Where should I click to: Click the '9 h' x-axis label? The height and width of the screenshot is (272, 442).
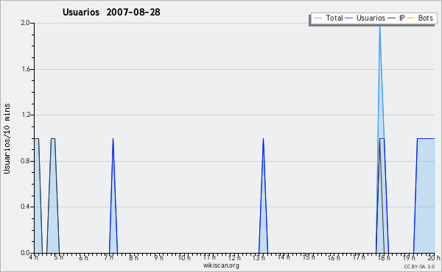(x=158, y=257)
